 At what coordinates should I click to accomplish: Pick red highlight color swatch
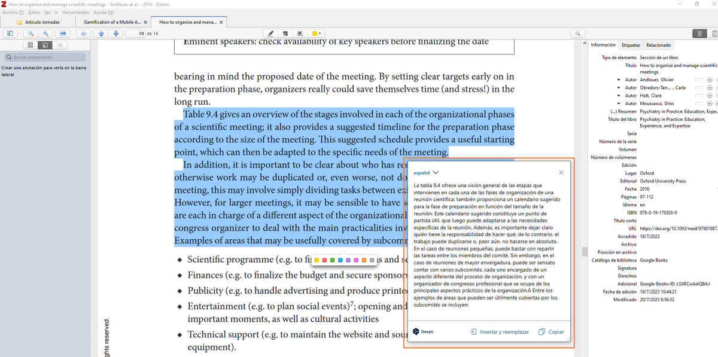pyautogui.click(x=325, y=260)
